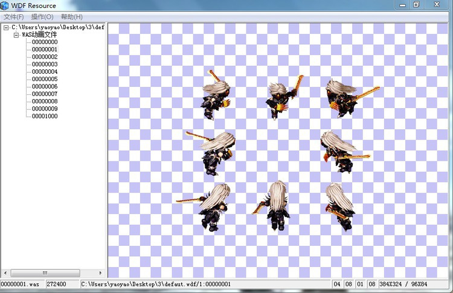Click the middle-left character sprite
The width and height of the screenshot is (453, 293).
click(214, 153)
